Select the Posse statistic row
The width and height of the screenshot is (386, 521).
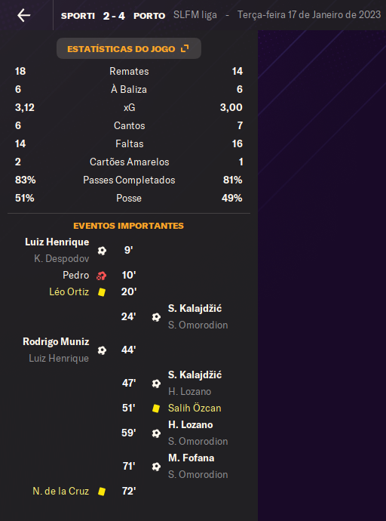[x=129, y=198]
